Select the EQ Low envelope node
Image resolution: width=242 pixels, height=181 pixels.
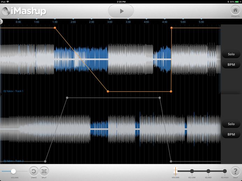point(192,171)
